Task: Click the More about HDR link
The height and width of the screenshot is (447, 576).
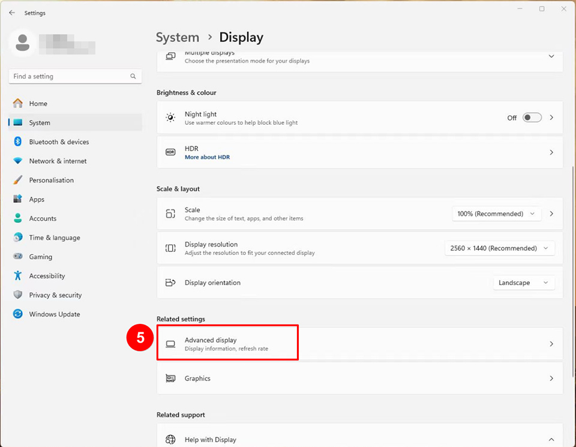Action: coord(207,157)
